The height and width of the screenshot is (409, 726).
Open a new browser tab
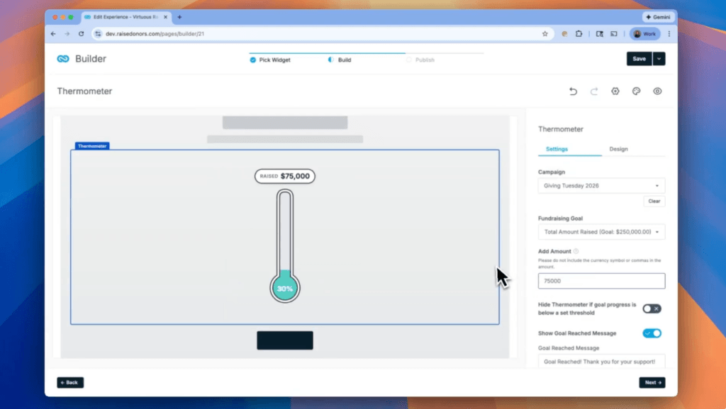[179, 17]
